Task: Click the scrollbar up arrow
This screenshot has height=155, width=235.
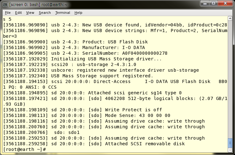Action: [x=230, y=19]
